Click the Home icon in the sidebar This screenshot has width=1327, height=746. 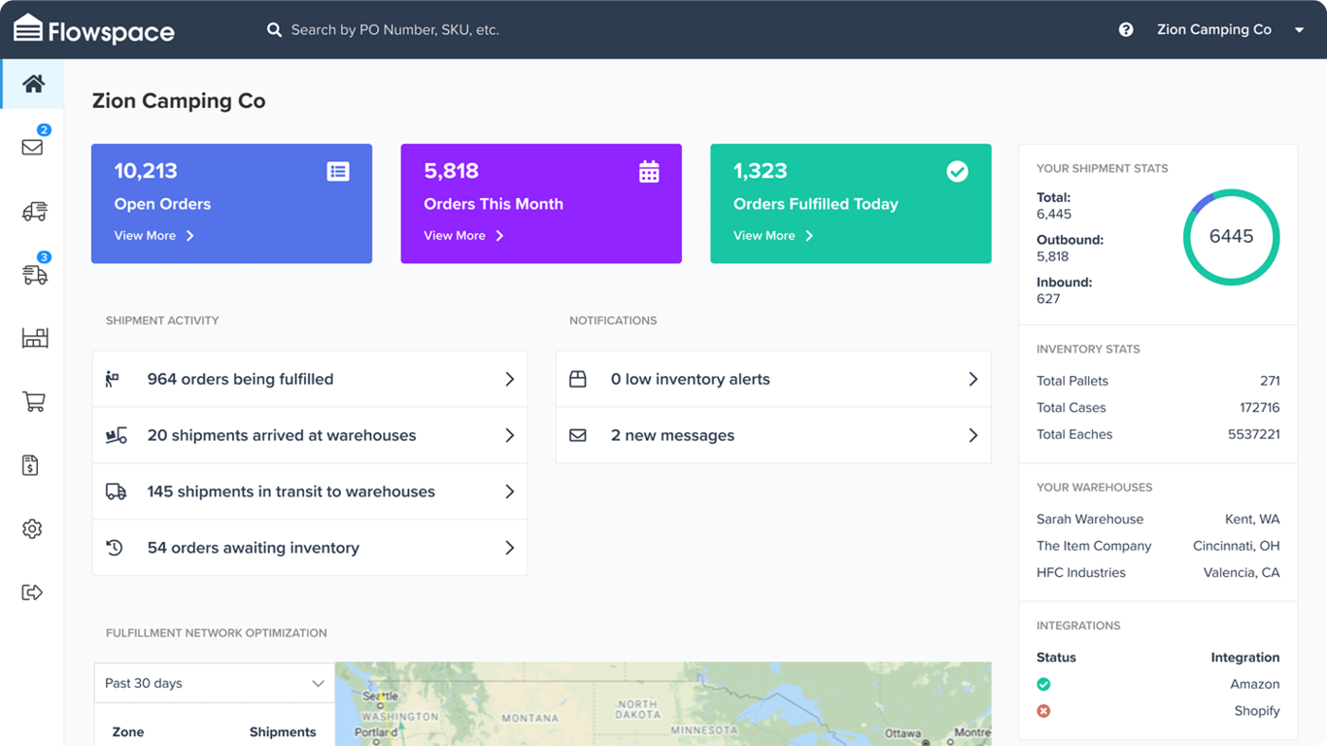(32, 84)
